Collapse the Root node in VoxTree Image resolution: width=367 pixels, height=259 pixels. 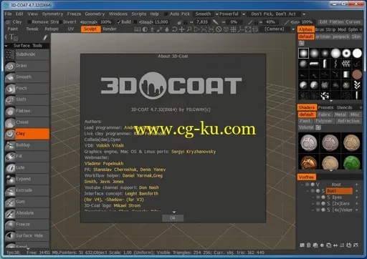(x=302, y=185)
